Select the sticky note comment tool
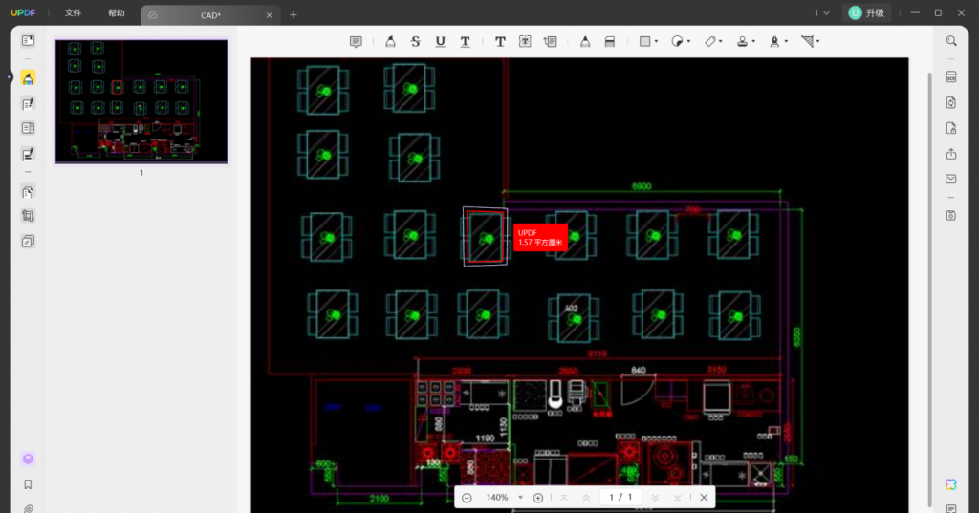This screenshot has width=979, height=513. pos(356,41)
